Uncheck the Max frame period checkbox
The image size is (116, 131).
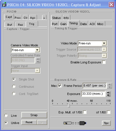pos(60,86)
